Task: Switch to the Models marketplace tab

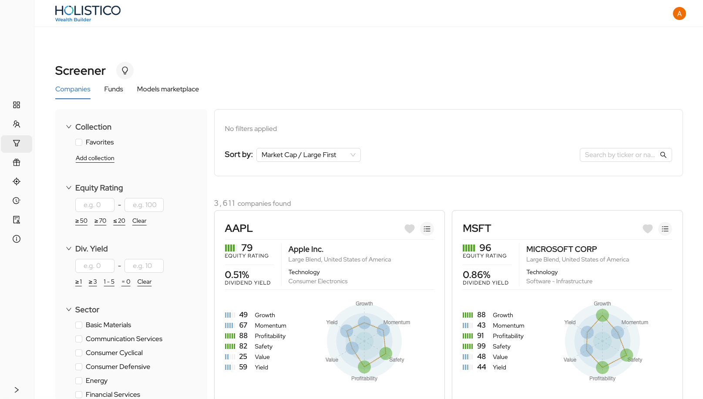Action: tap(168, 89)
